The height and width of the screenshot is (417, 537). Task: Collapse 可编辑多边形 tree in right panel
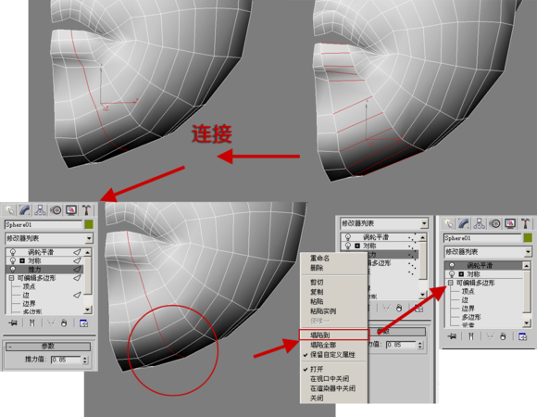pos(450,283)
